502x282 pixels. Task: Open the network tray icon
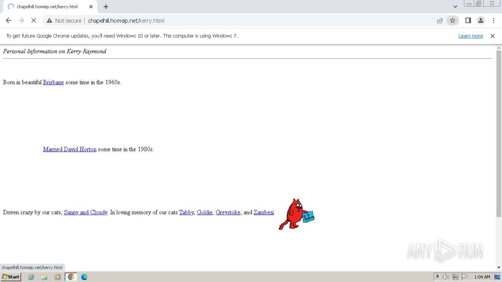pos(455,277)
